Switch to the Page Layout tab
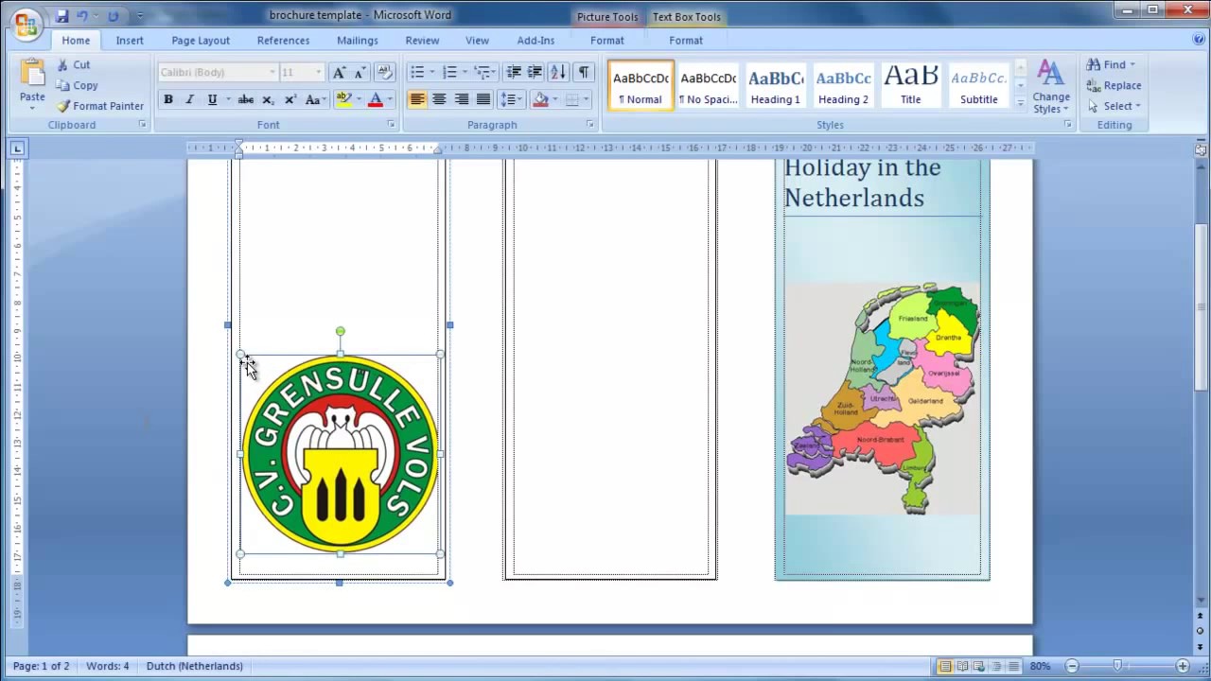The width and height of the screenshot is (1211, 681). pos(201,41)
